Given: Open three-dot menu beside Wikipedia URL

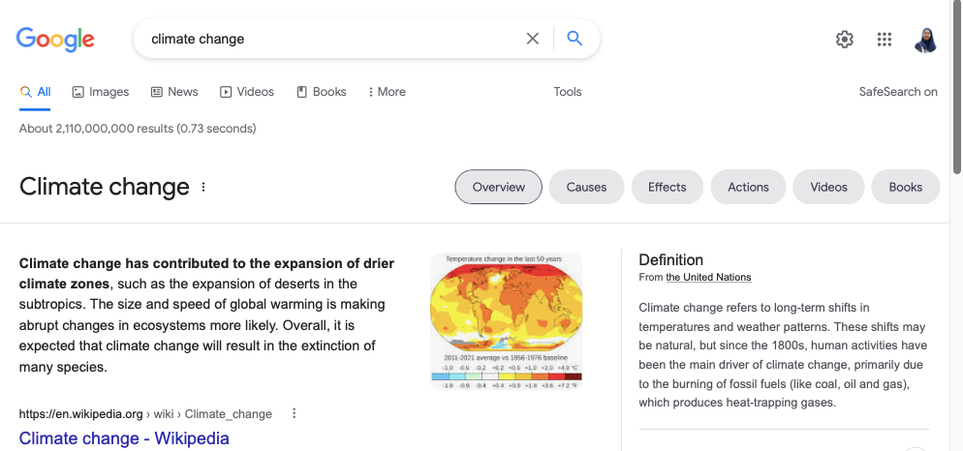Looking at the screenshot, I should click(295, 413).
